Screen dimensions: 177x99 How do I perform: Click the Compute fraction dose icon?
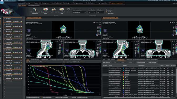tap(46, 9)
